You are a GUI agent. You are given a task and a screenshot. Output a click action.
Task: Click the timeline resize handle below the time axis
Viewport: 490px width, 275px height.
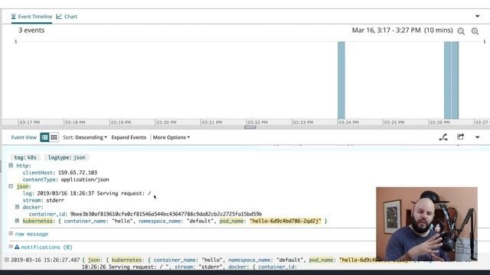[x=250, y=128]
